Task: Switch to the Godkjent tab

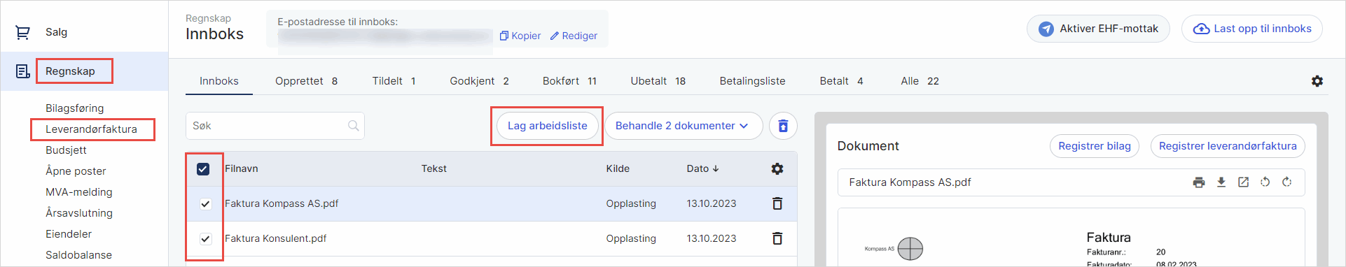Action: (x=479, y=81)
